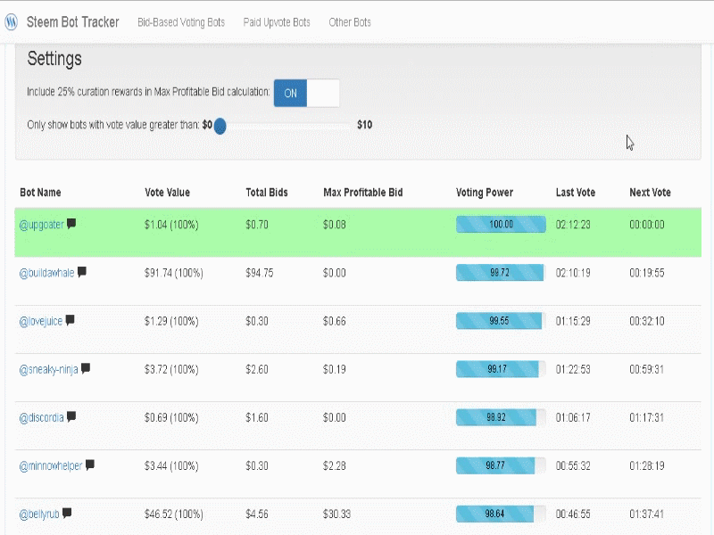The height and width of the screenshot is (535, 714).
Task: Click the comment icon next to @sneaky-ninja
Action: click(86, 368)
